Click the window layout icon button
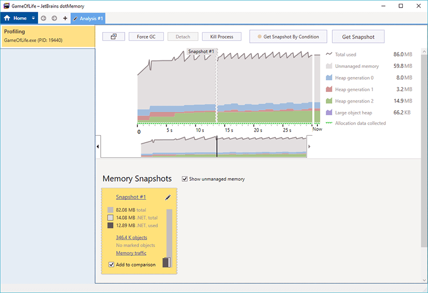428x293 pixels. click(x=113, y=37)
